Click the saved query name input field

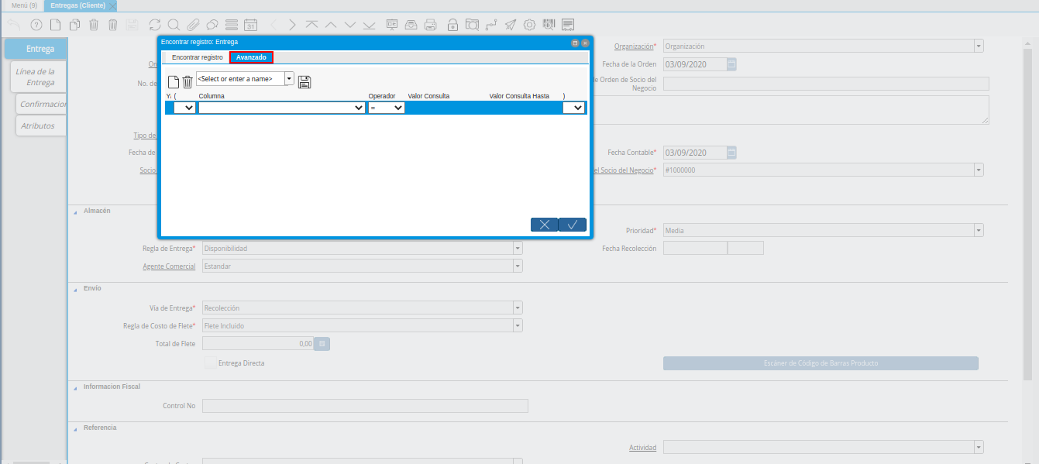coord(240,78)
